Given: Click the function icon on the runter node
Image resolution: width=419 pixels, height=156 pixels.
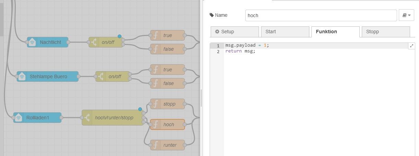Looking at the screenshot, I should pyautogui.click(x=156, y=145).
